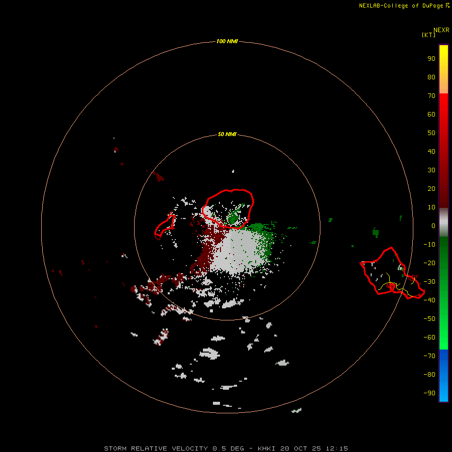Click the 80 value on velocity scale
The height and width of the screenshot is (452, 452).
tap(431, 77)
